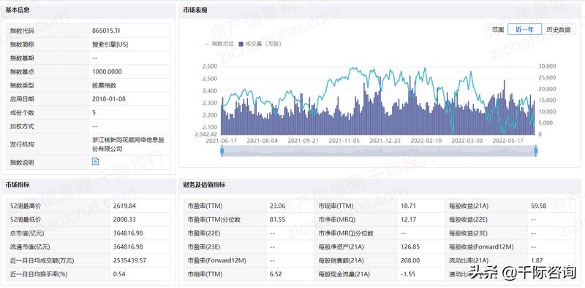Click the 52周最低价 value 2000.33
Screen dimensions: 585x288
click(124, 219)
